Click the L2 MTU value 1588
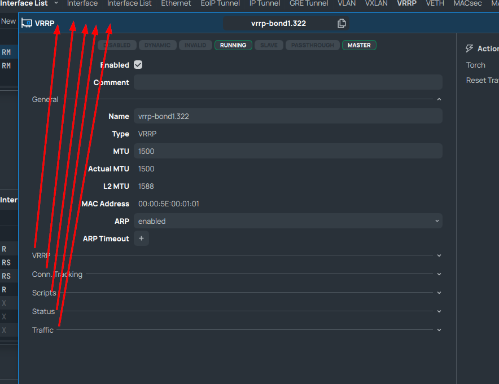The width and height of the screenshot is (499, 384). 146,186
